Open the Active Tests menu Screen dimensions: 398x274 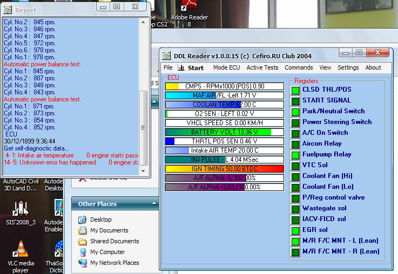click(x=262, y=68)
